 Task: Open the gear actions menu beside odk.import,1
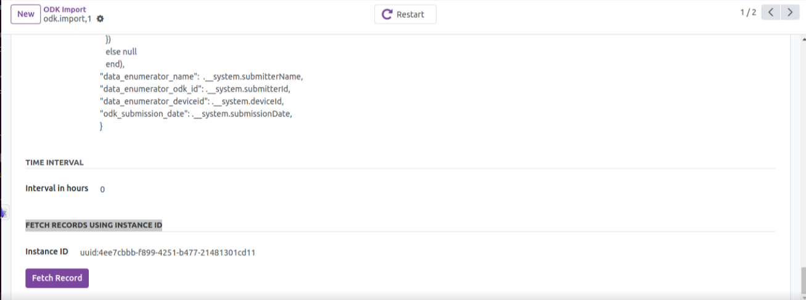101,19
